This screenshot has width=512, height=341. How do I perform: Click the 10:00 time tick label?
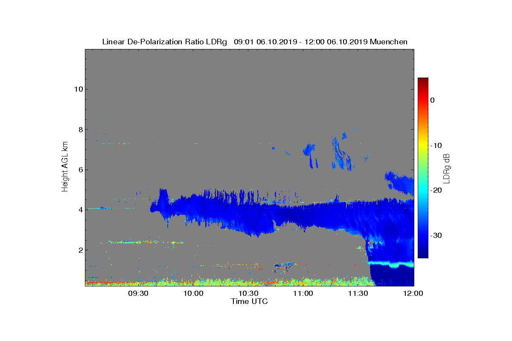(x=193, y=294)
